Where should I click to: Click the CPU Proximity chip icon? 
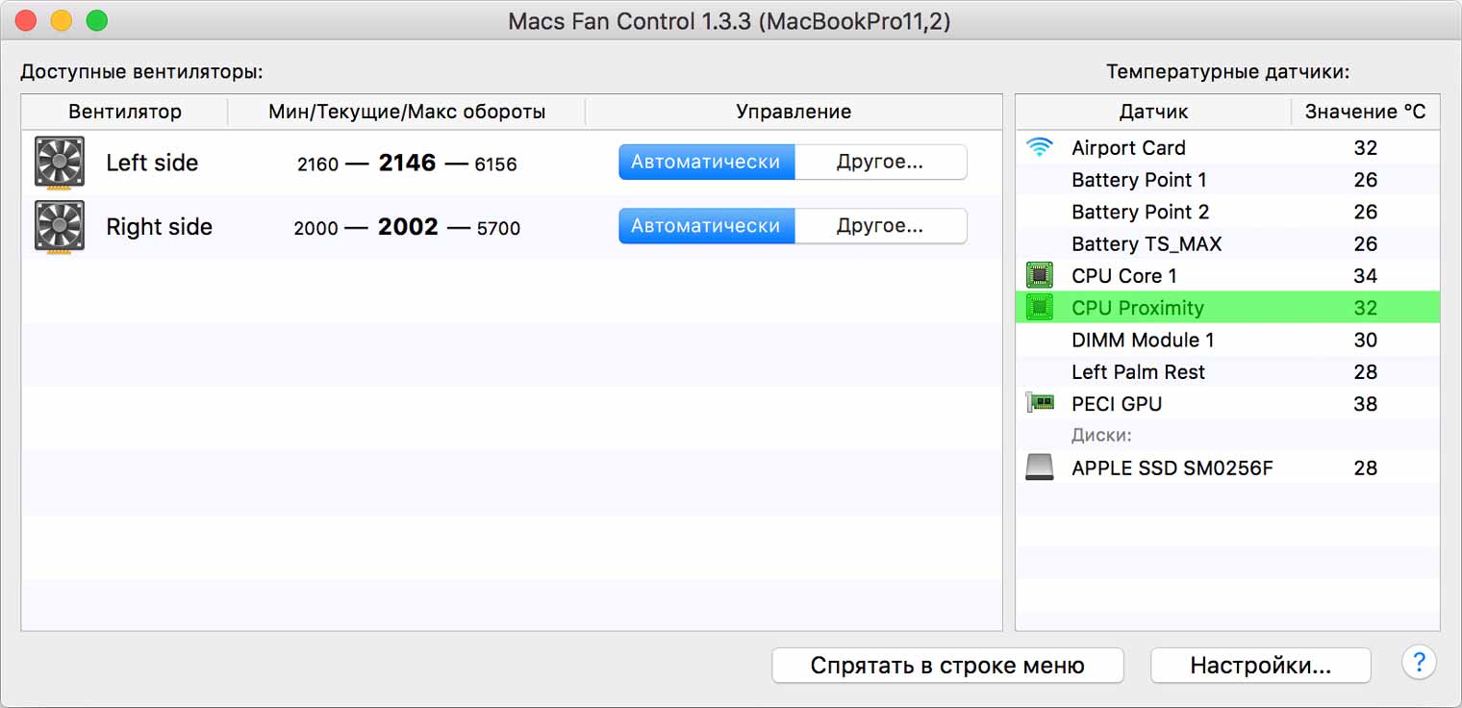pos(1039,308)
